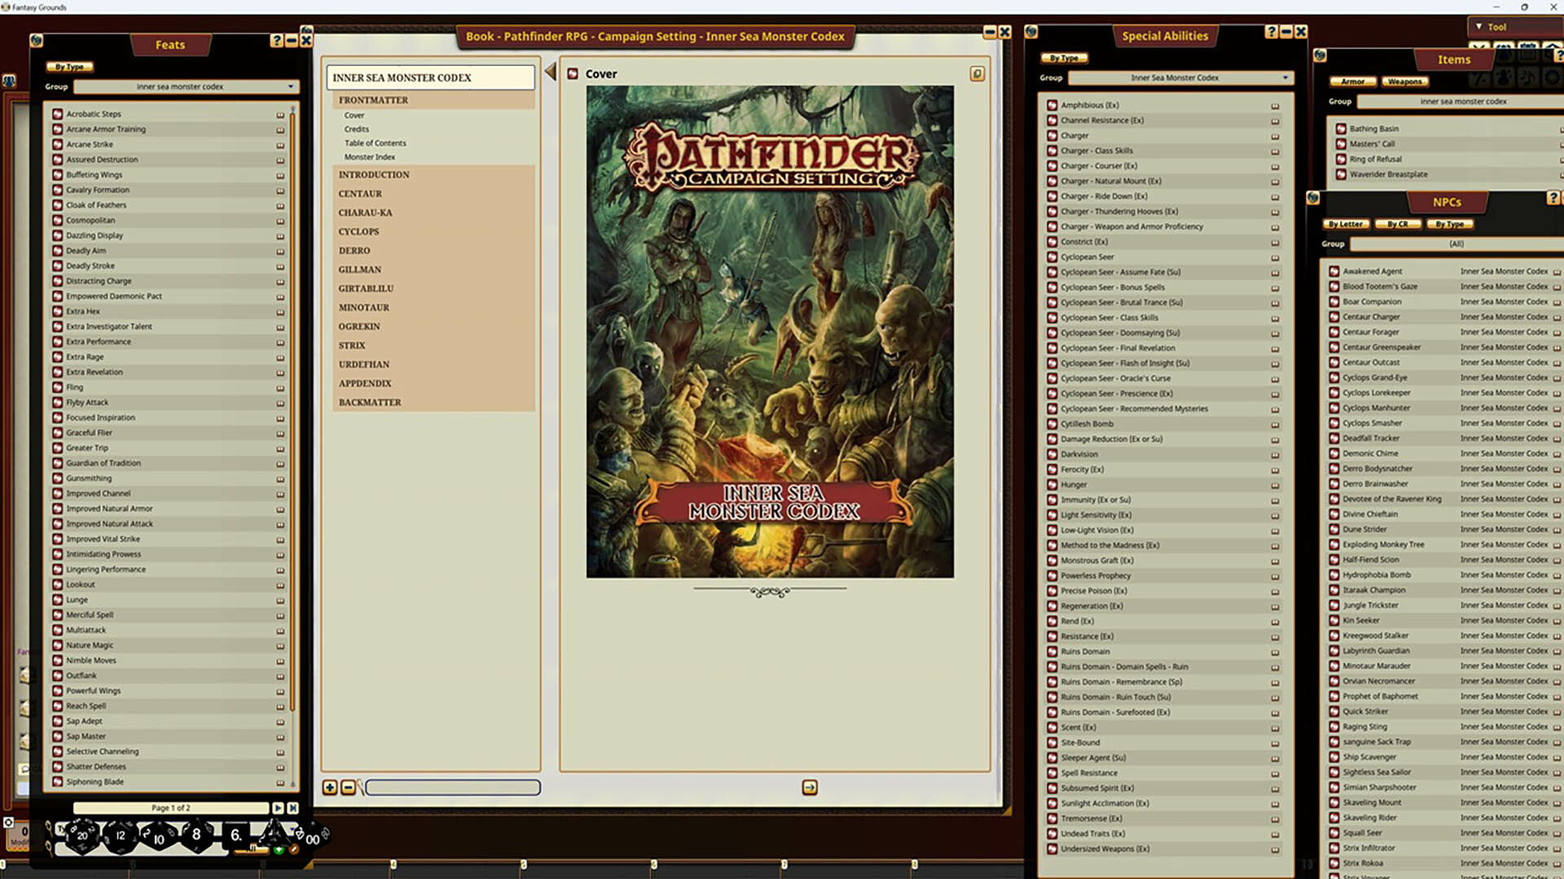Screen dimensions: 1564x879
Task: Switch to the Weapons tab in the Items window
Action: [x=1404, y=81]
